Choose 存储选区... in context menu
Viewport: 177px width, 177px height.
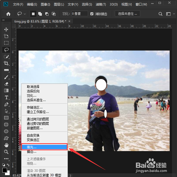tap(45, 107)
